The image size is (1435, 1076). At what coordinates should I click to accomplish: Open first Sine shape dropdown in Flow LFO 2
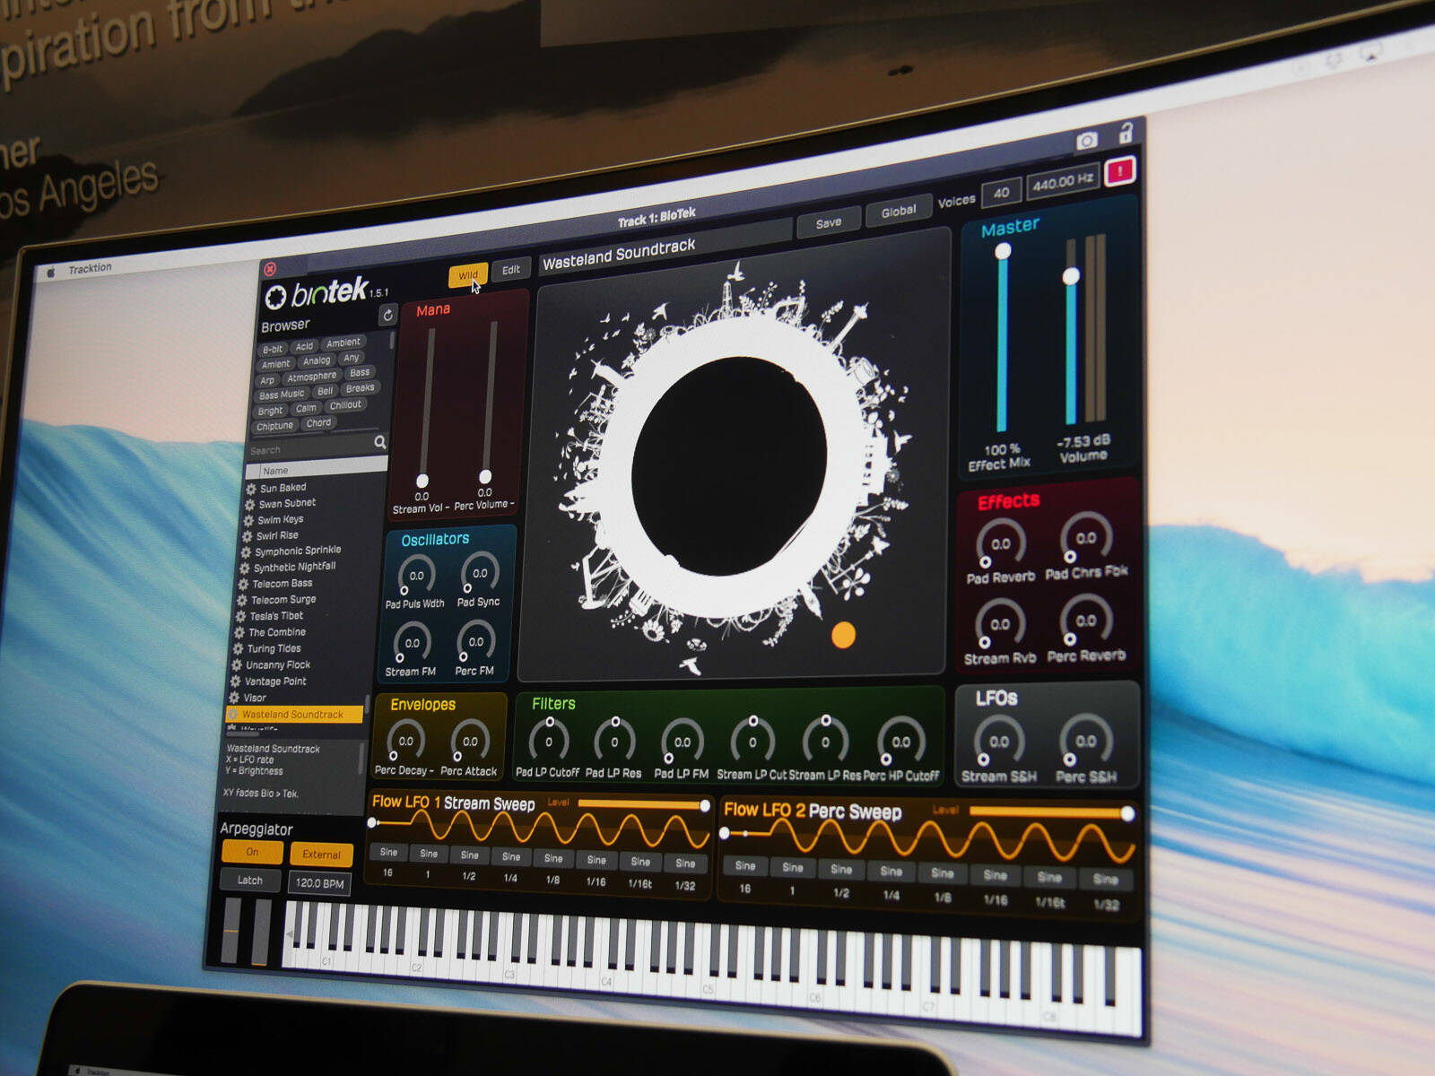745,865
